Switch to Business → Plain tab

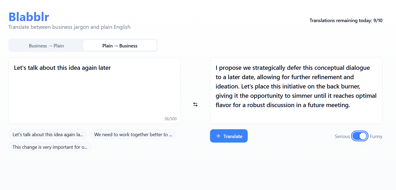pyautogui.click(x=46, y=46)
